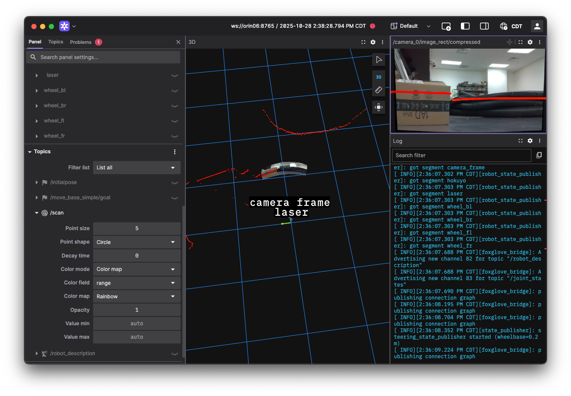Toggle visibility of the /scan topic

pos(174,212)
